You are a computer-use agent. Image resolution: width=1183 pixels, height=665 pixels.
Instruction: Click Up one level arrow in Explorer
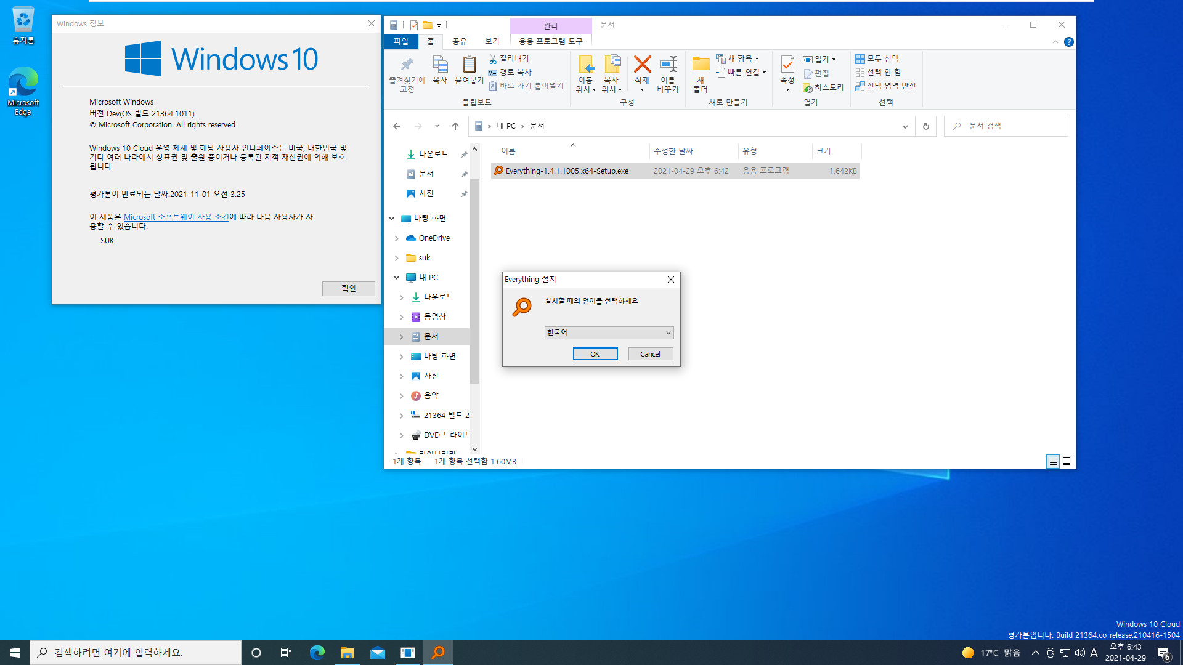click(x=455, y=126)
